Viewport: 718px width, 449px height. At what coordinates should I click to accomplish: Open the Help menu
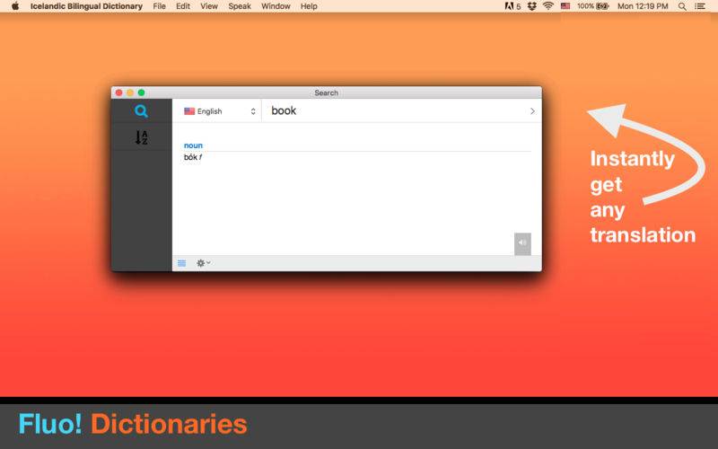pyautogui.click(x=309, y=6)
